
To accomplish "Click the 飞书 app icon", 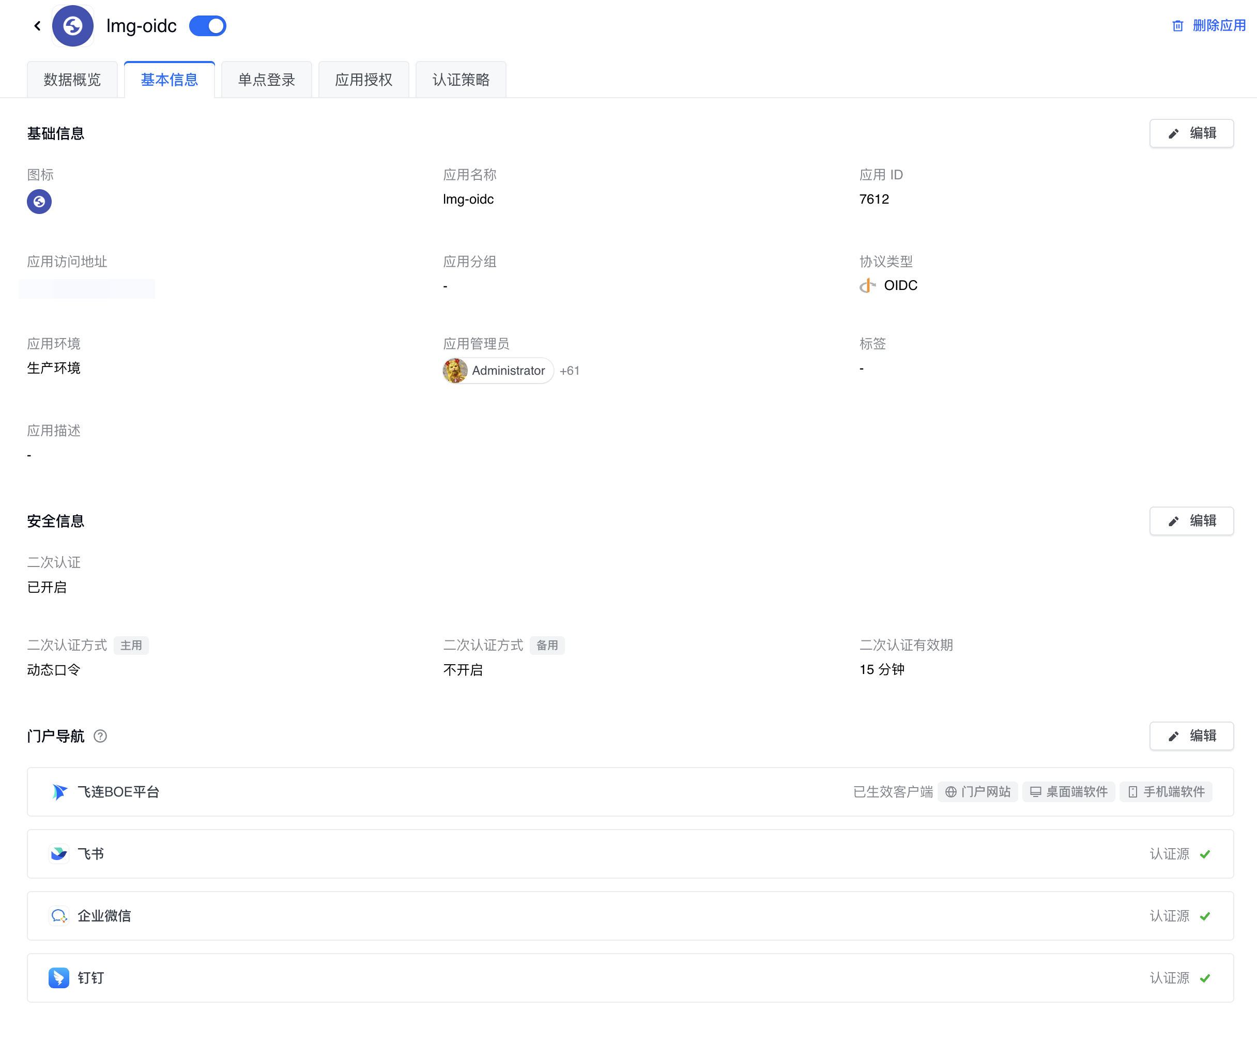I will click(x=58, y=853).
